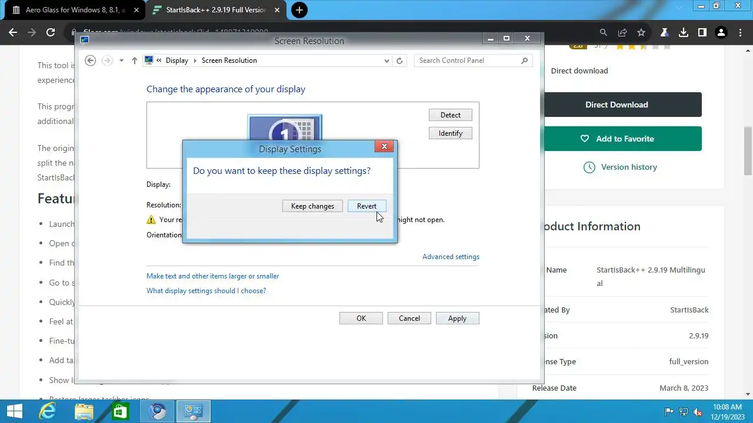Click Screen Resolution window title icon
Screen dimensions: 753x423
[85, 40]
